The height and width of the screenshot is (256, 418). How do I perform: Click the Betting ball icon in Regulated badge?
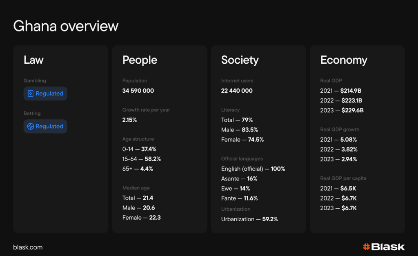click(30, 126)
